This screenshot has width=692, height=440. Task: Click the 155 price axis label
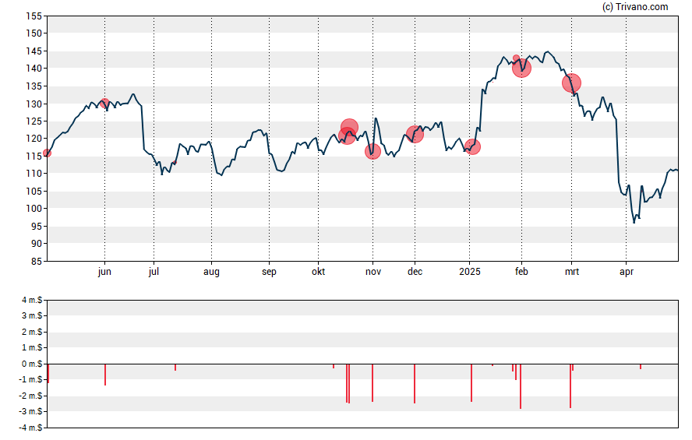click(34, 16)
